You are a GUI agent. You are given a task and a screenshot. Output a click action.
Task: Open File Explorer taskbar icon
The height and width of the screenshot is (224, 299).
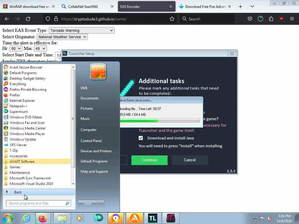point(62,218)
